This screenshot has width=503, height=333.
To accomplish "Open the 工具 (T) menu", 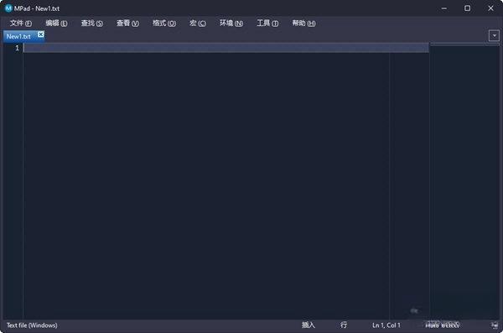I will point(267,23).
